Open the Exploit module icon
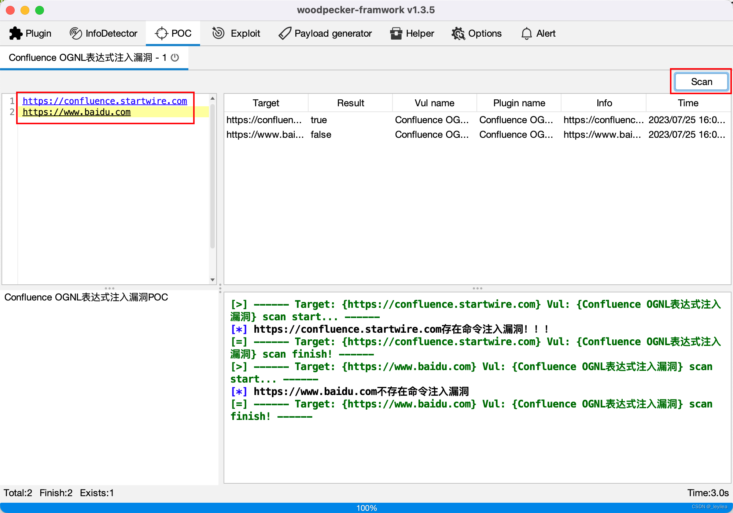This screenshot has height=513, width=733. coord(218,33)
